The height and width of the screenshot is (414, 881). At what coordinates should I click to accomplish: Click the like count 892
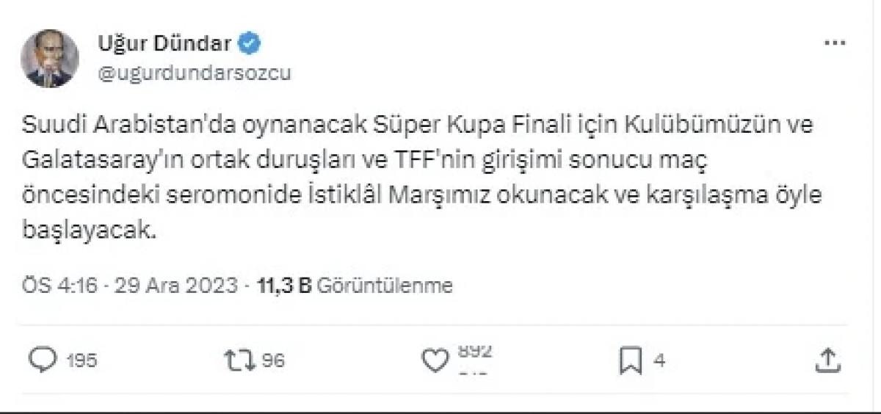click(x=474, y=351)
